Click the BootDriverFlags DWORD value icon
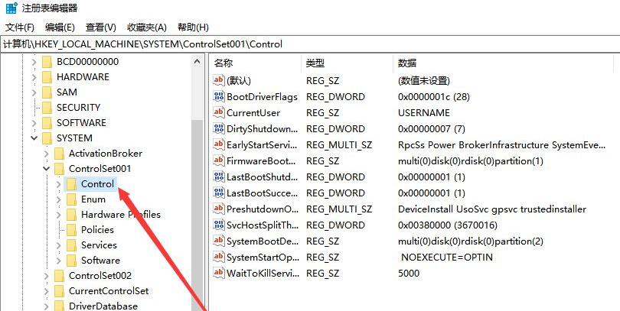 pyautogui.click(x=219, y=97)
